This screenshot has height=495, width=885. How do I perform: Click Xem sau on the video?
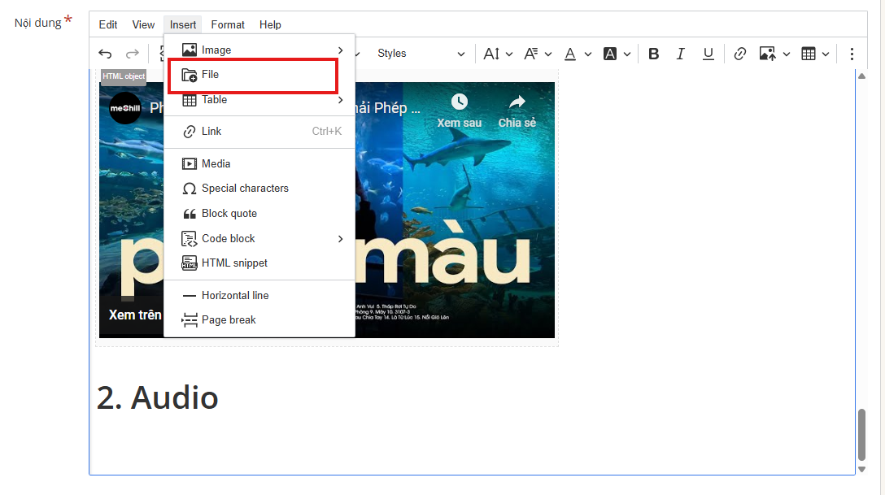[x=459, y=111]
